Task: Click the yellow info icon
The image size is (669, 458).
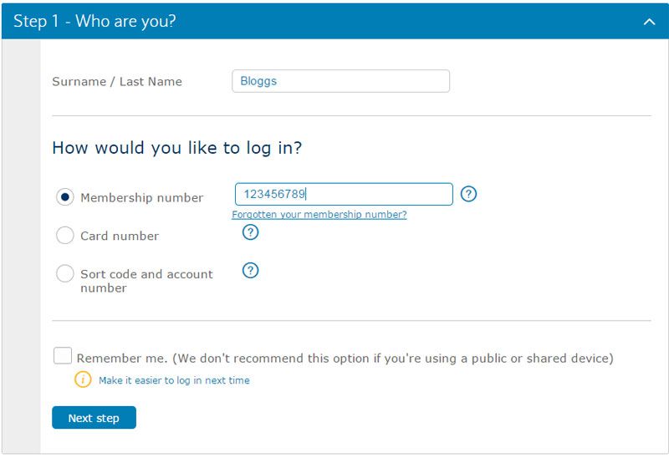Action: [x=83, y=379]
